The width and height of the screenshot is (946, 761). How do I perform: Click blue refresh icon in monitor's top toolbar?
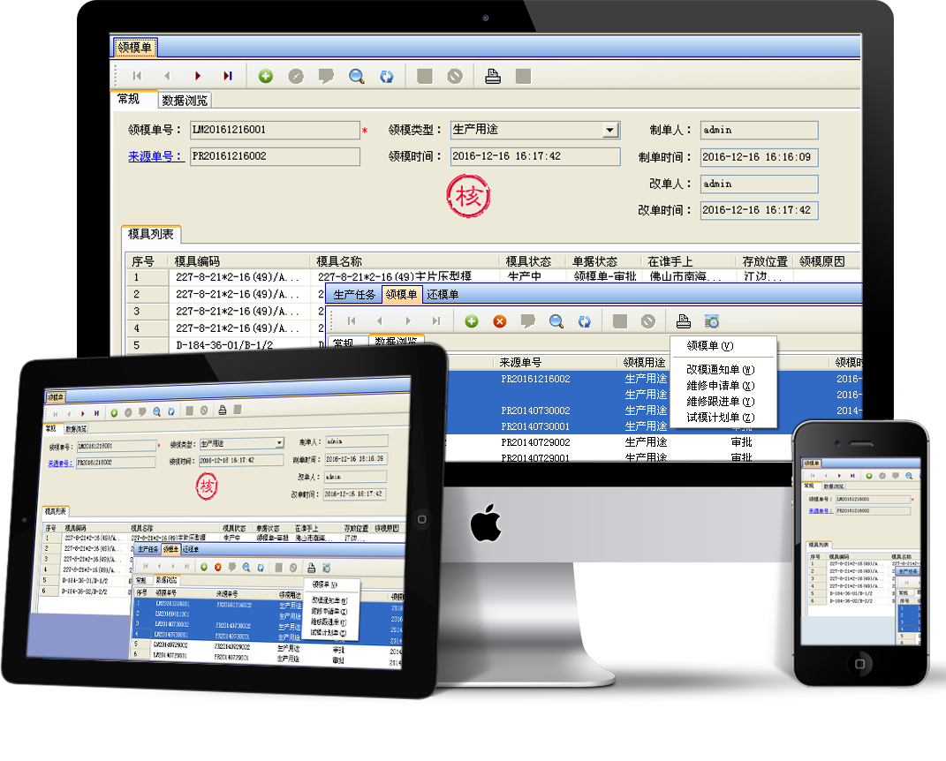point(386,77)
